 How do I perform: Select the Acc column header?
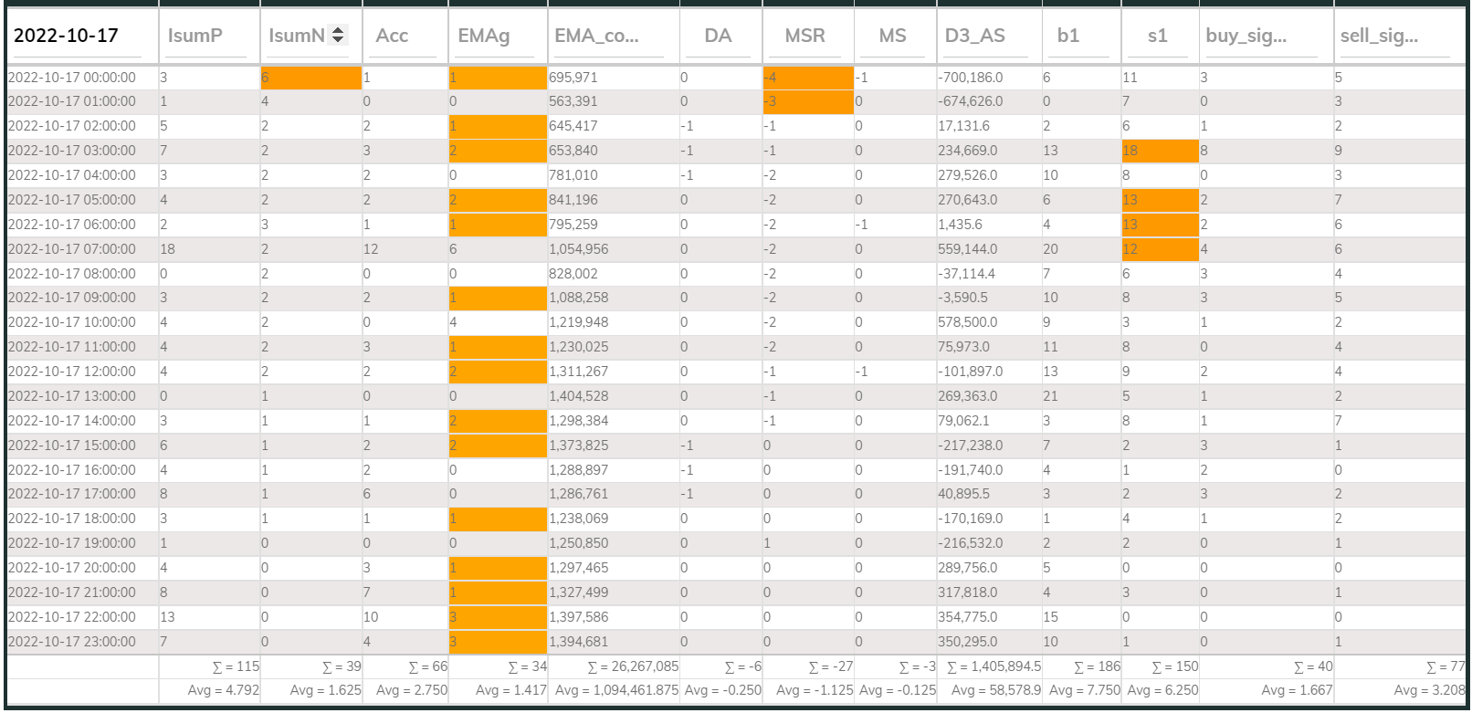393,36
